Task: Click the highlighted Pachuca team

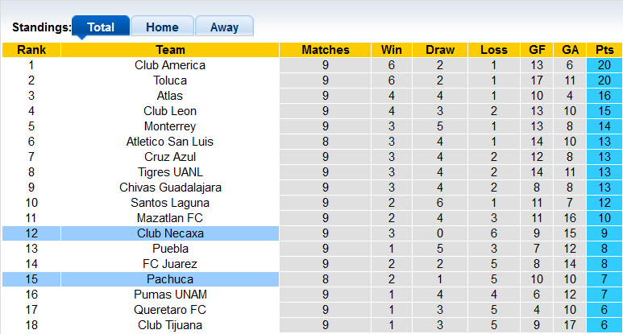Action: coord(170,279)
